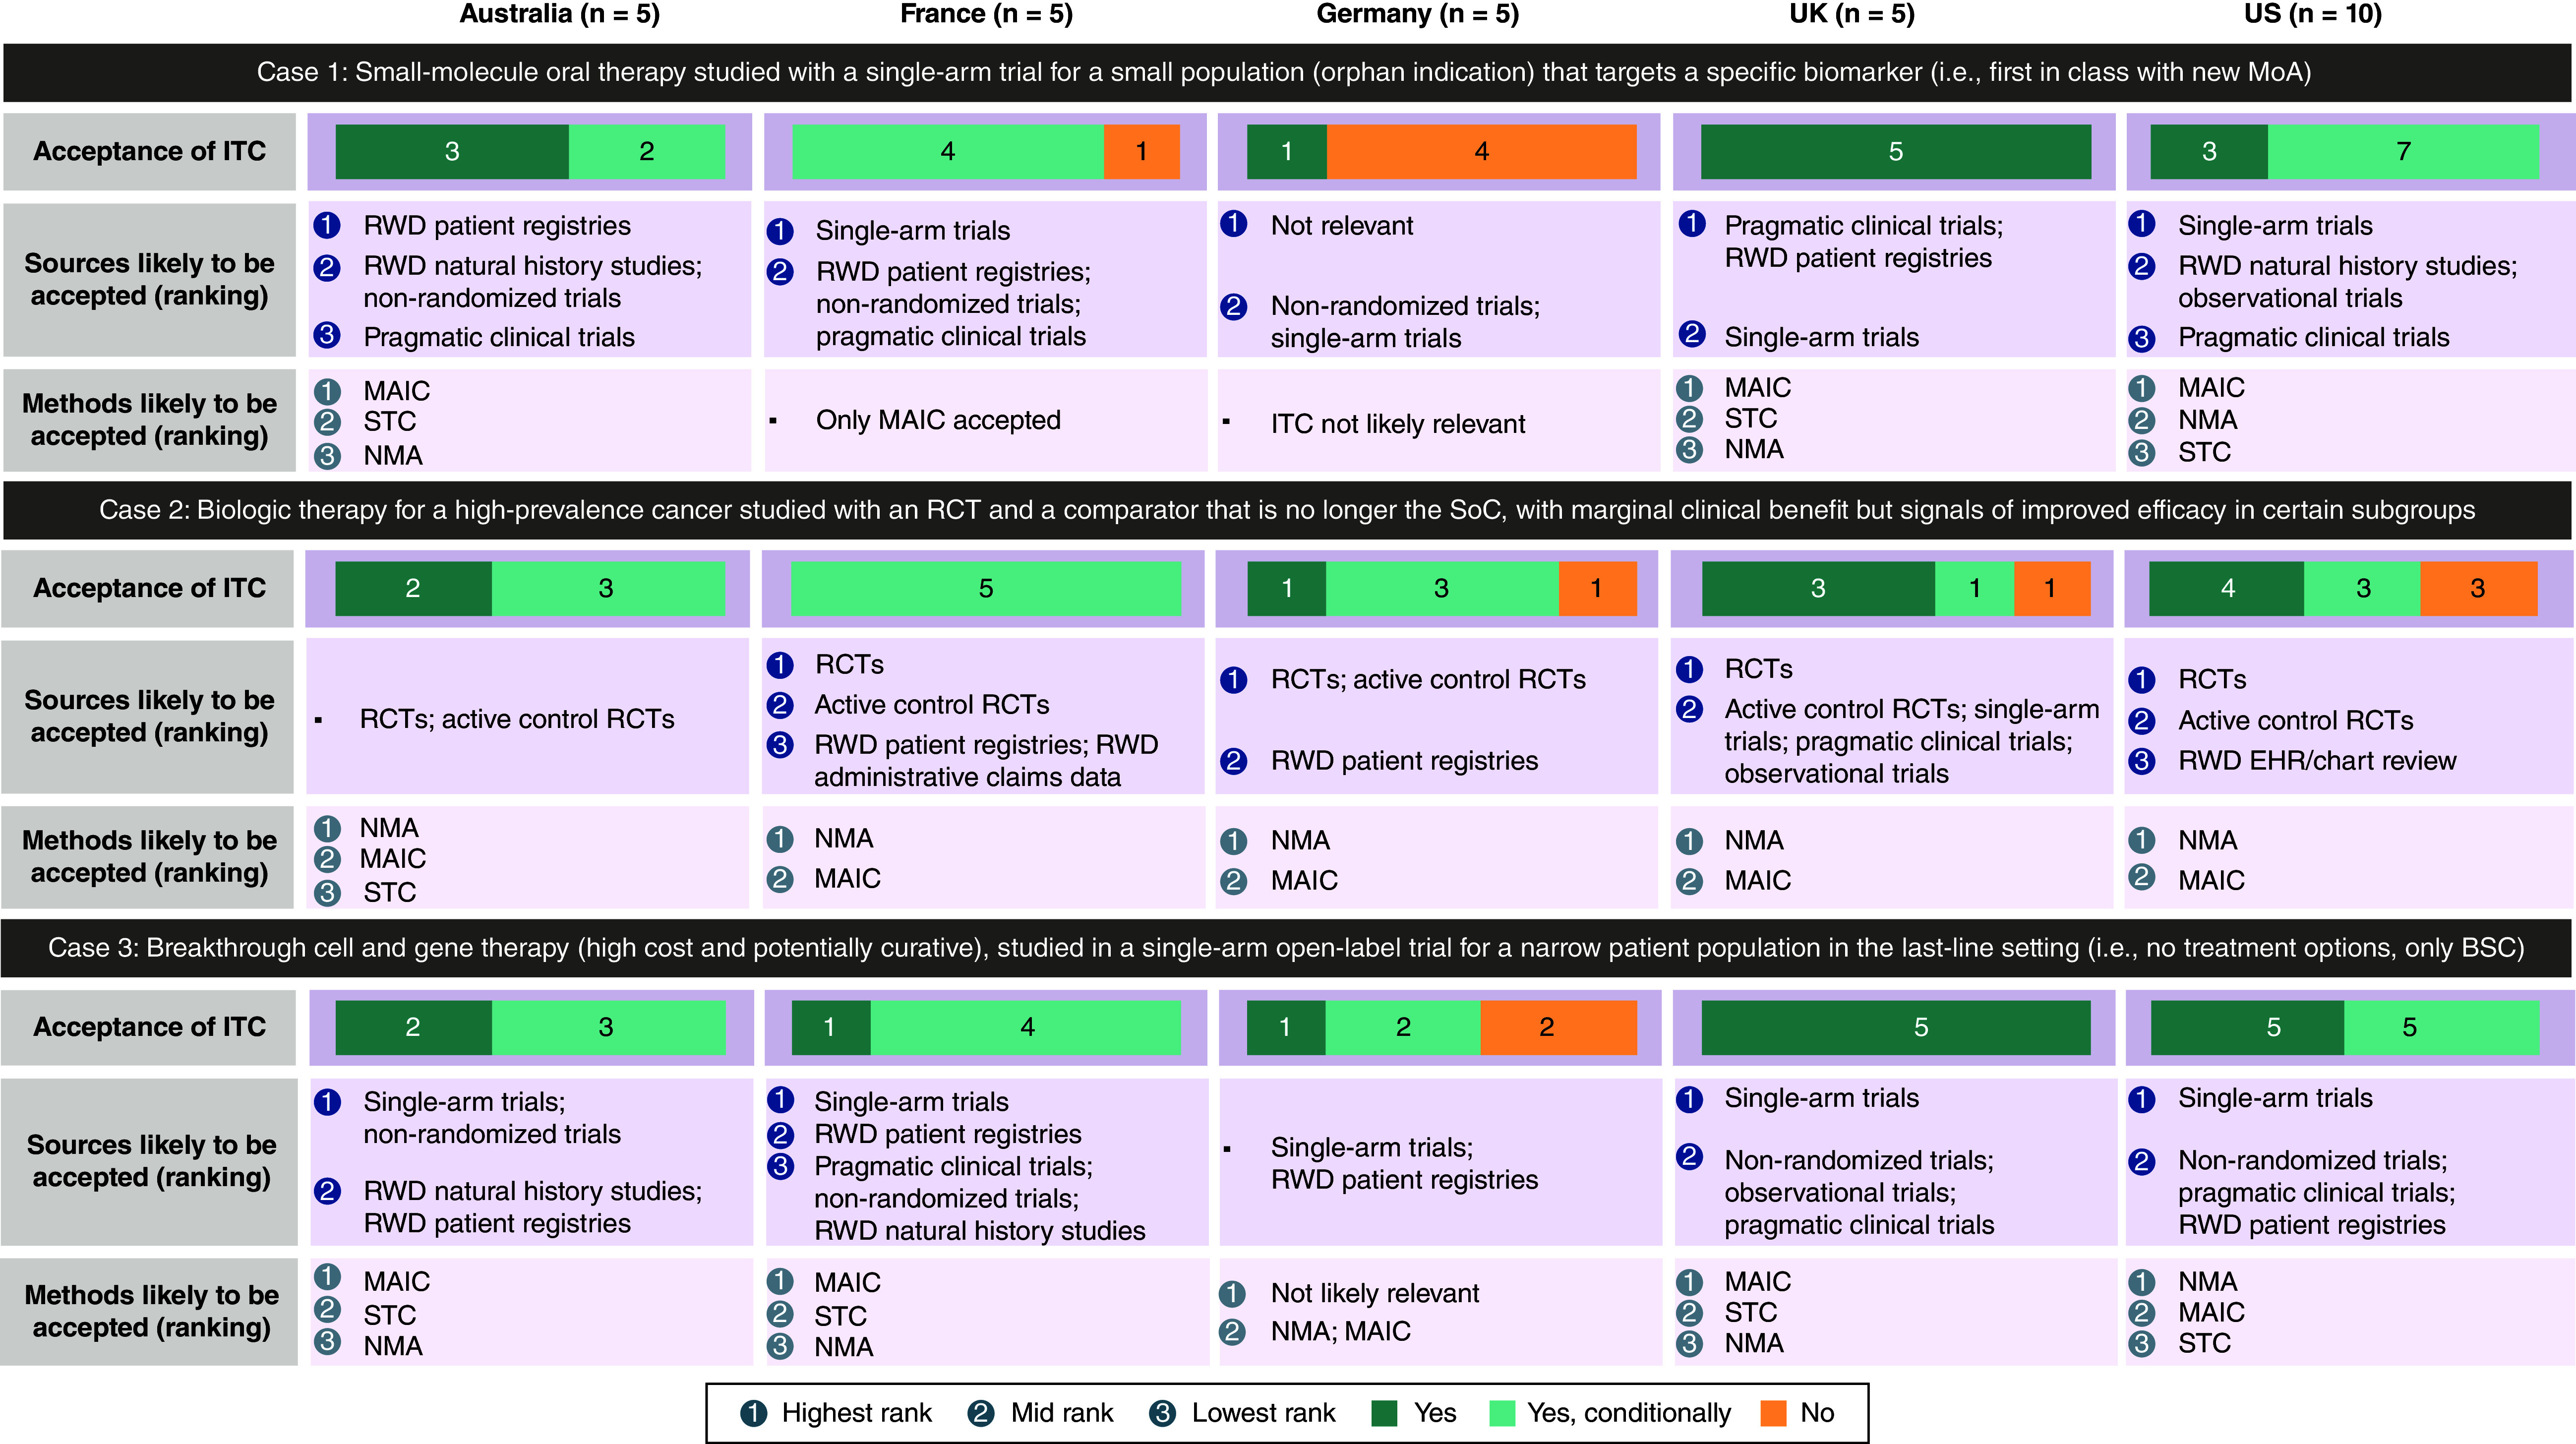The width and height of the screenshot is (2576, 1444).
Task: Click Case 2 'Sources likely to be accepted' row label
Action: 149,717
